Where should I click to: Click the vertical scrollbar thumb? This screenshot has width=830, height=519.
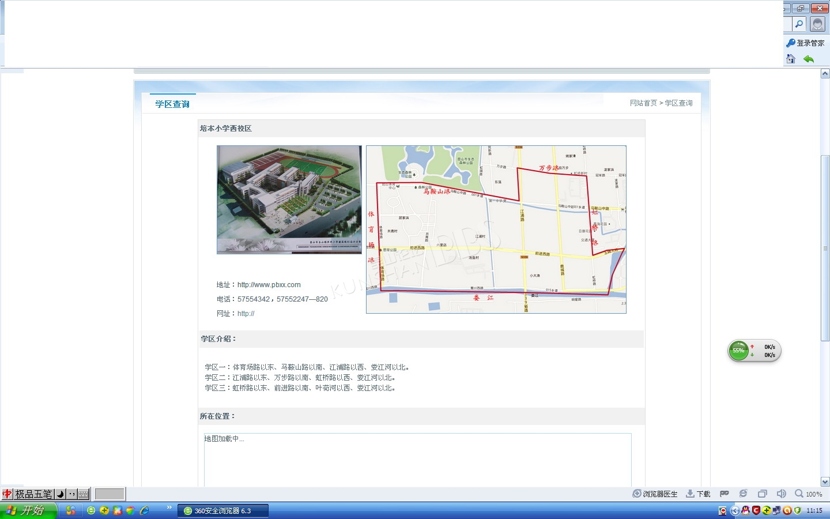tap(825, 248)
